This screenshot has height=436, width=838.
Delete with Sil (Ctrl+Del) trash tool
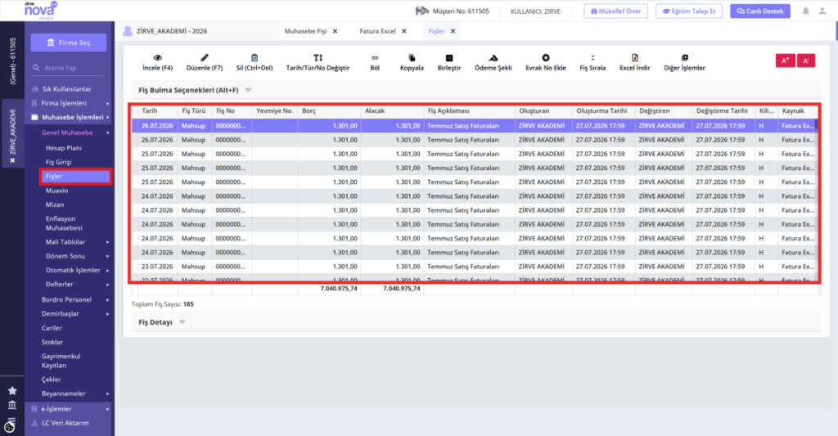(x=255, y=62)
